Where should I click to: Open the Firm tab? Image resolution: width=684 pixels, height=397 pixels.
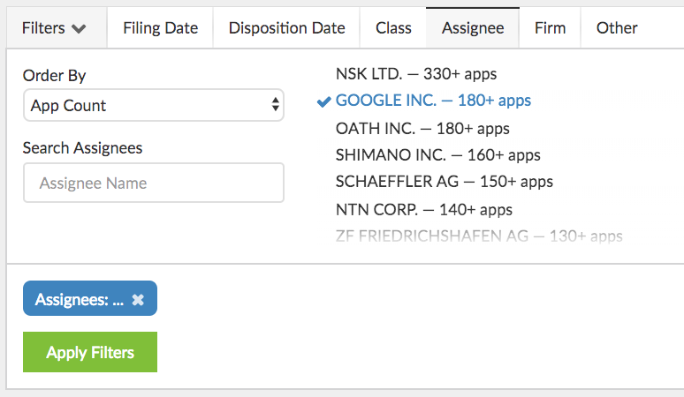click(550, 27)
